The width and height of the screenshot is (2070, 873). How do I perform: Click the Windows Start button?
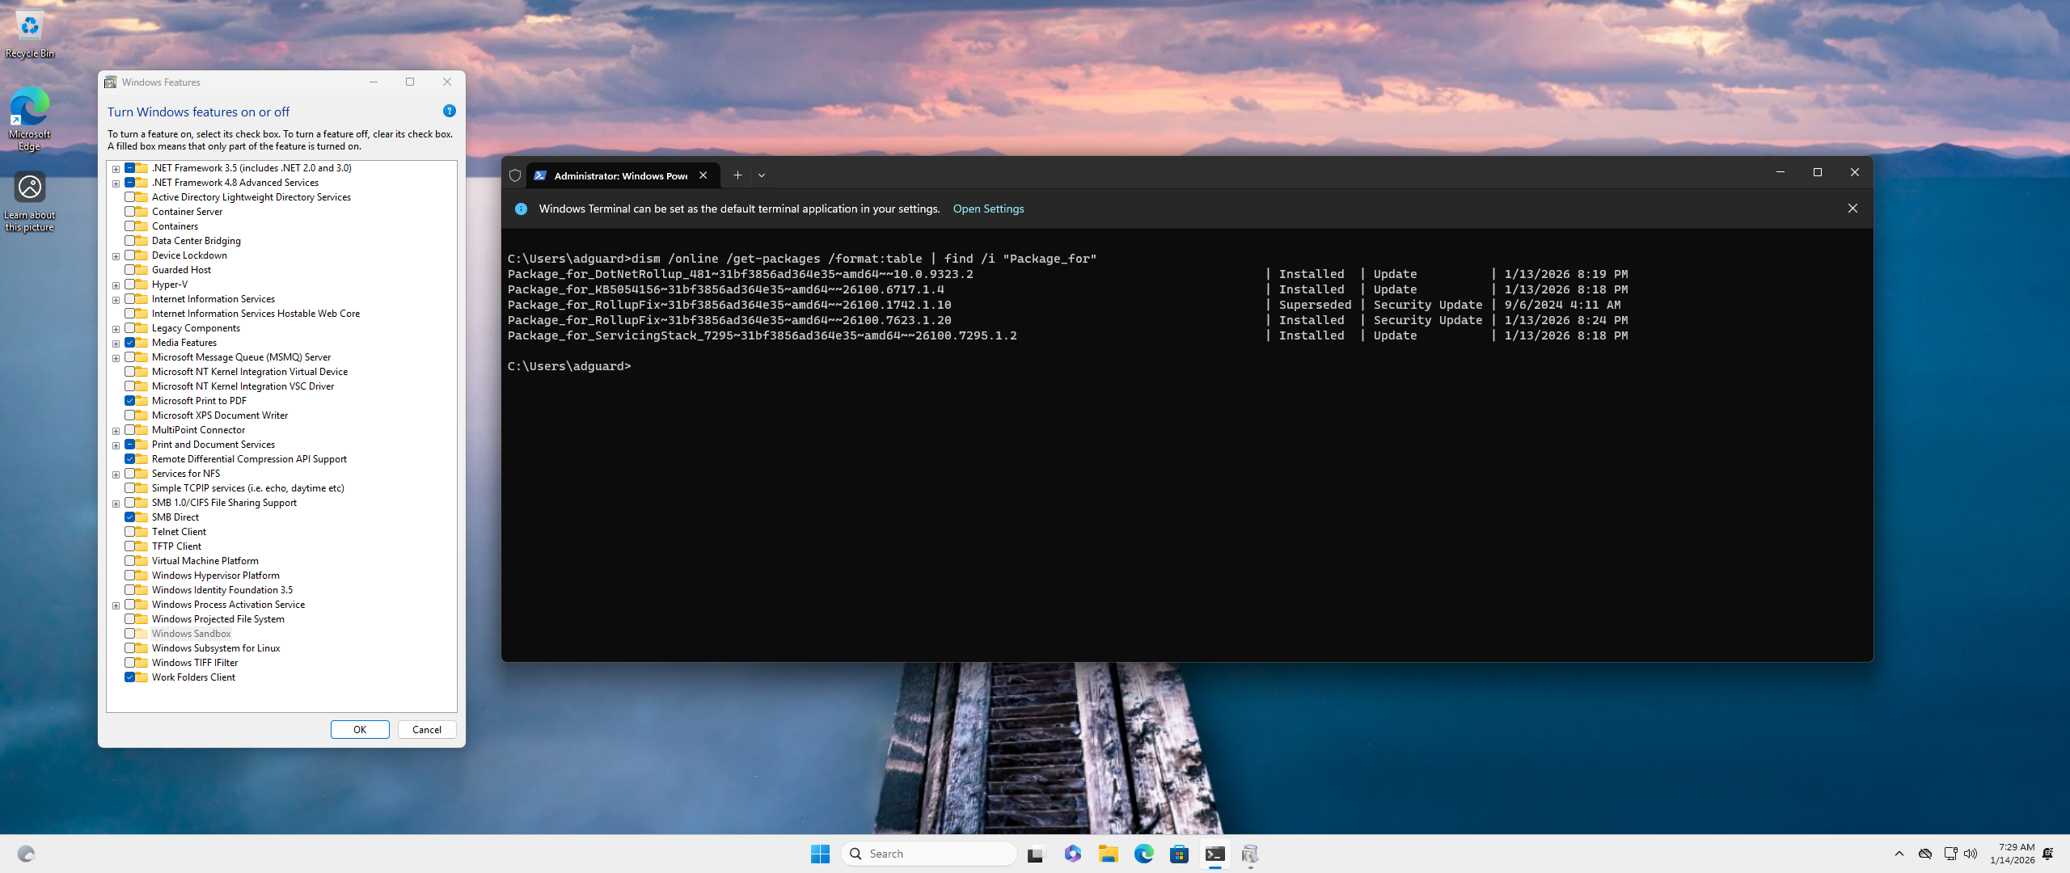(x=820, y=854)
